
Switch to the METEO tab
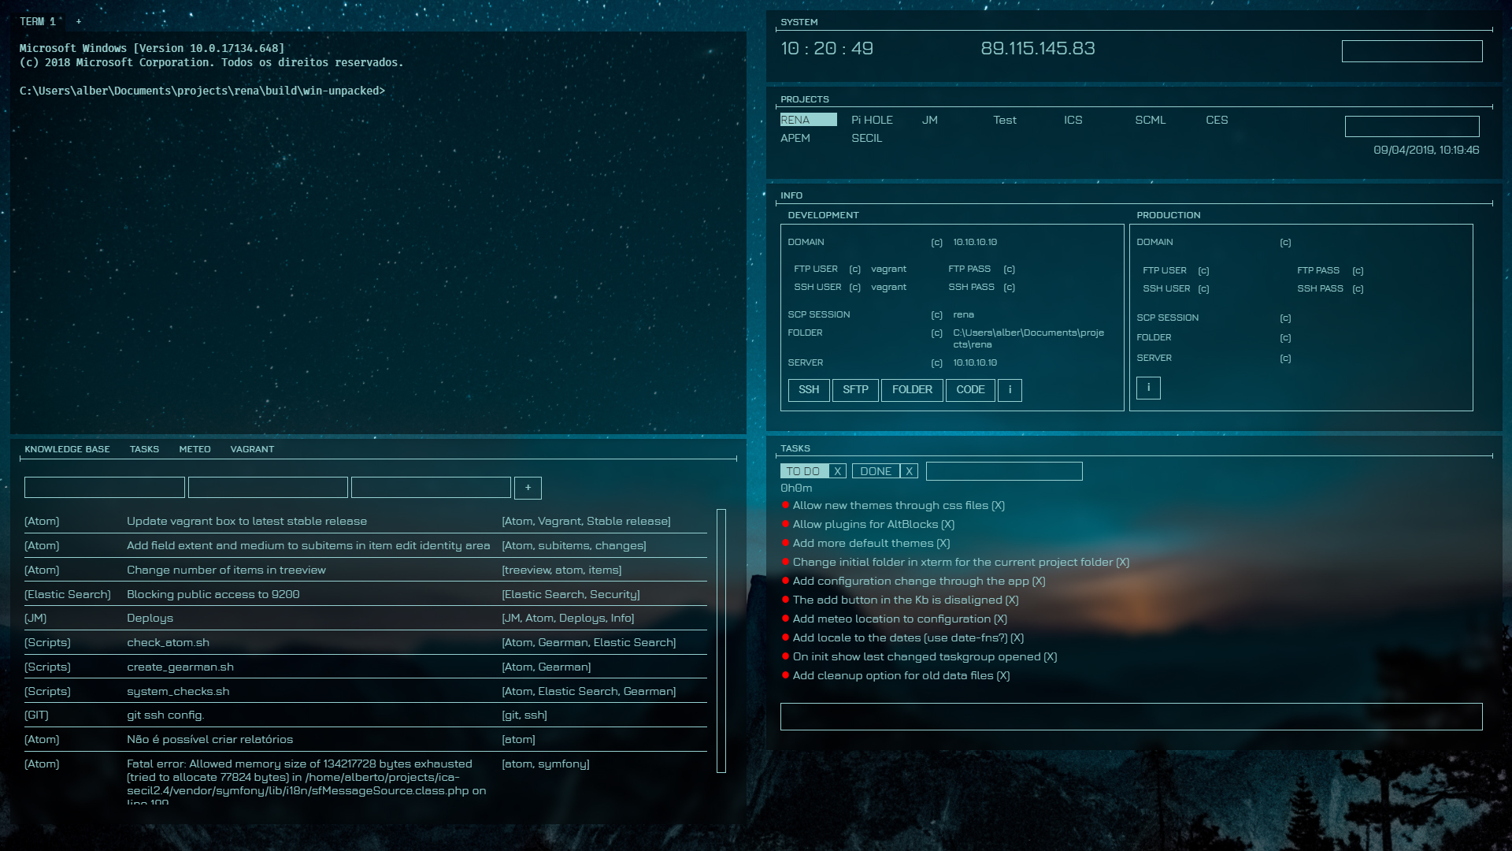(195, 449)
